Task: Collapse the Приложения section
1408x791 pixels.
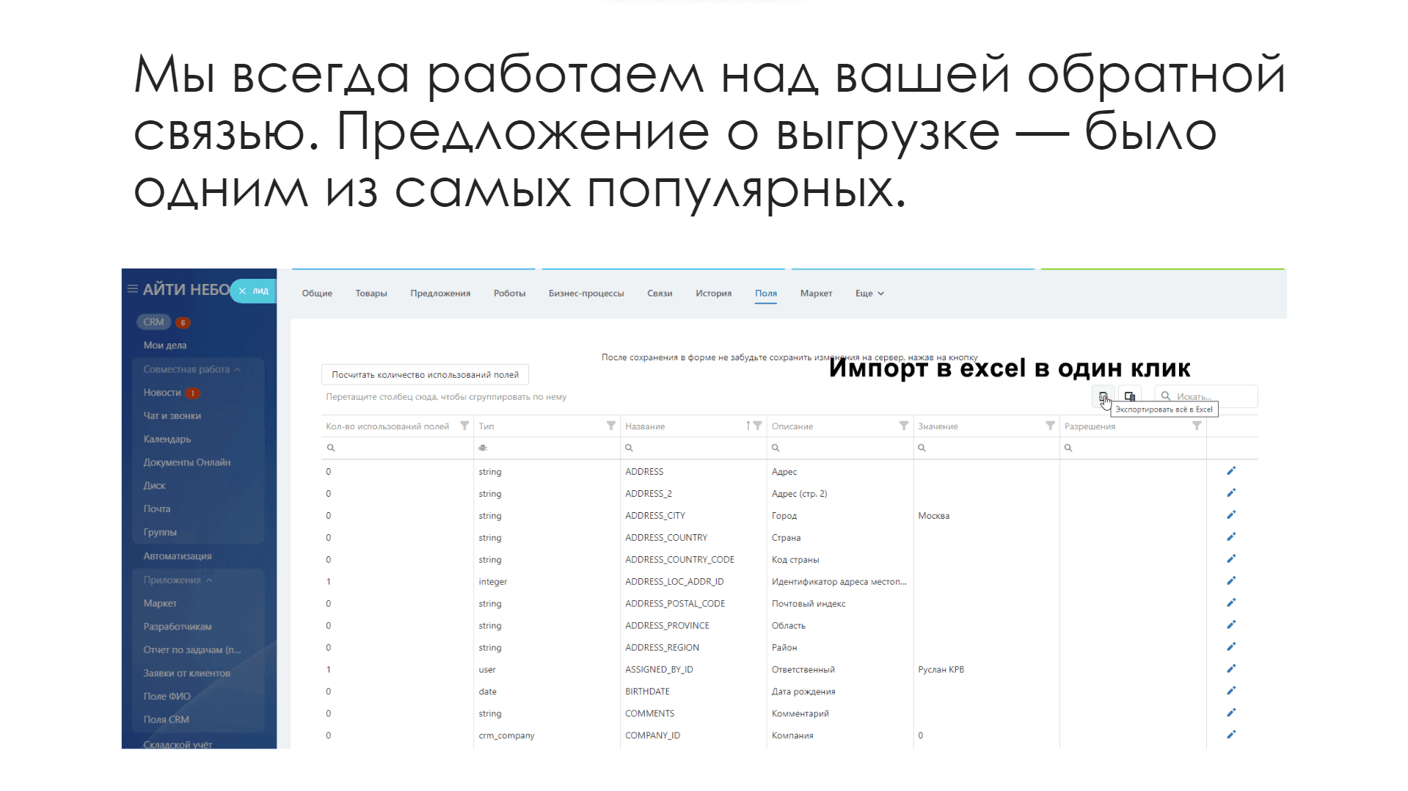Action: tap(178, 580)
